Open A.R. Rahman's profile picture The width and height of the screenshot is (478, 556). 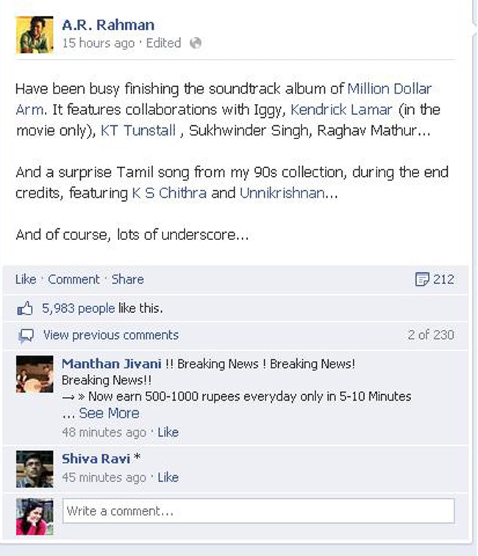(x=35, y=35)
